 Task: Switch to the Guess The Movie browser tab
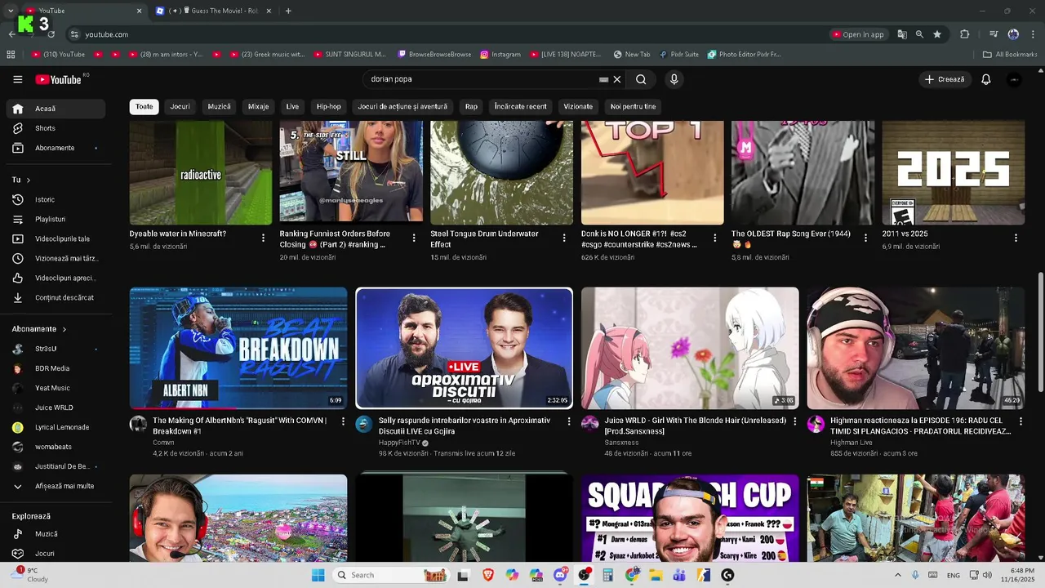point(213,11)
